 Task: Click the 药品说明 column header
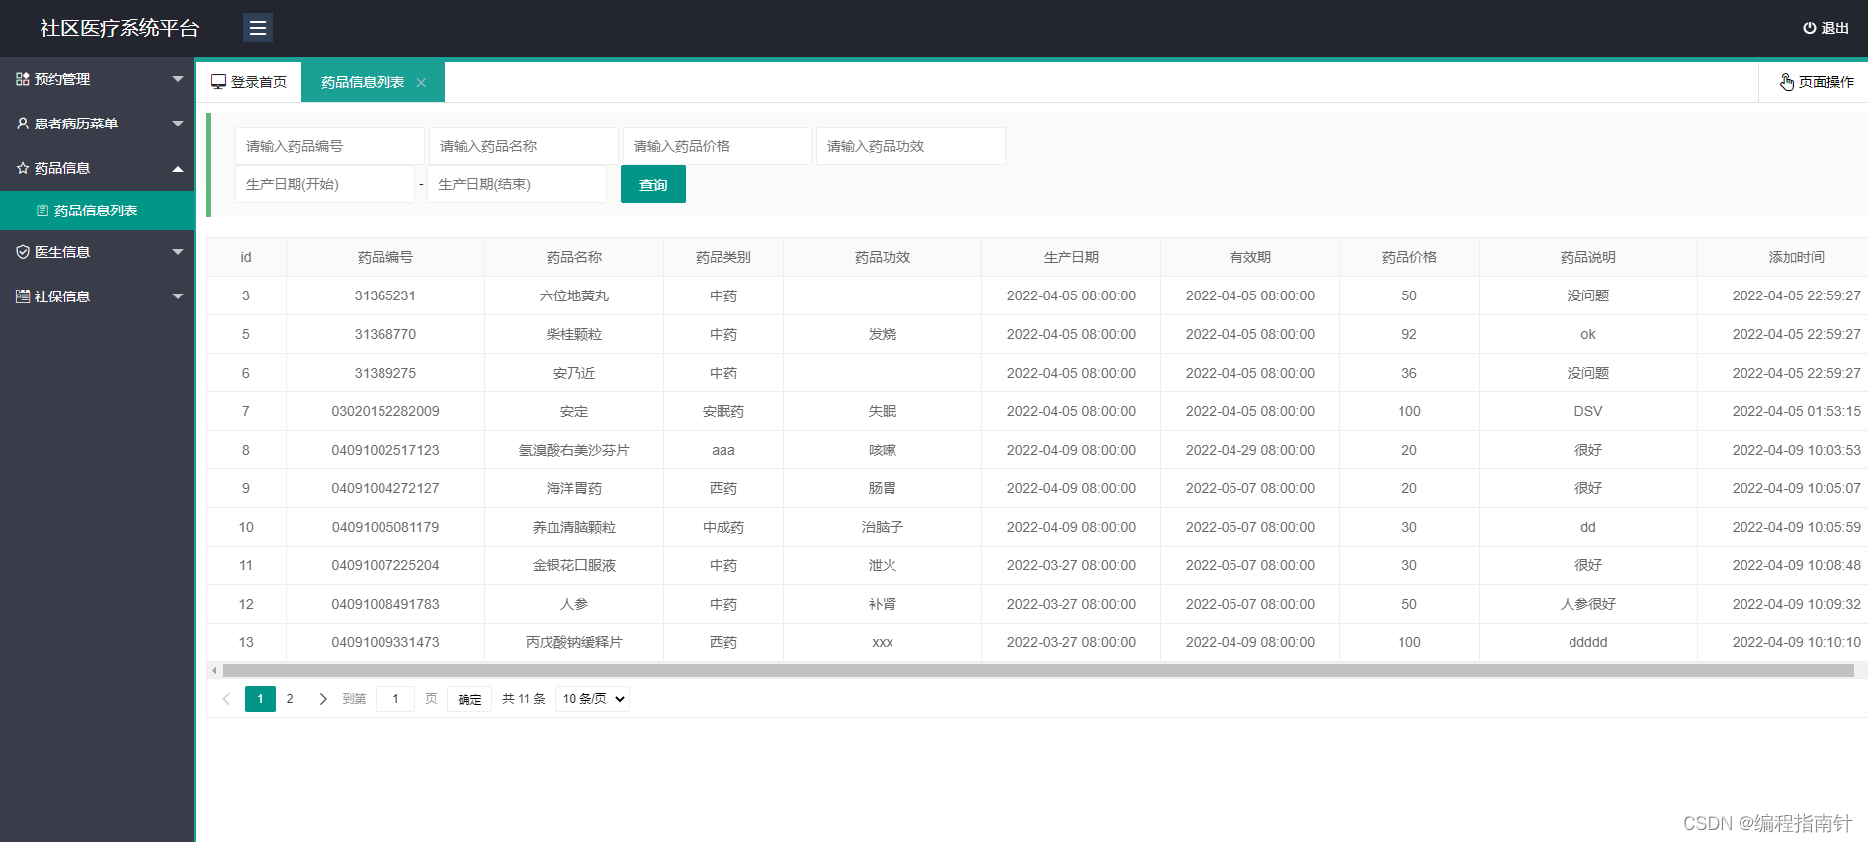click(x=1588, y=257)
